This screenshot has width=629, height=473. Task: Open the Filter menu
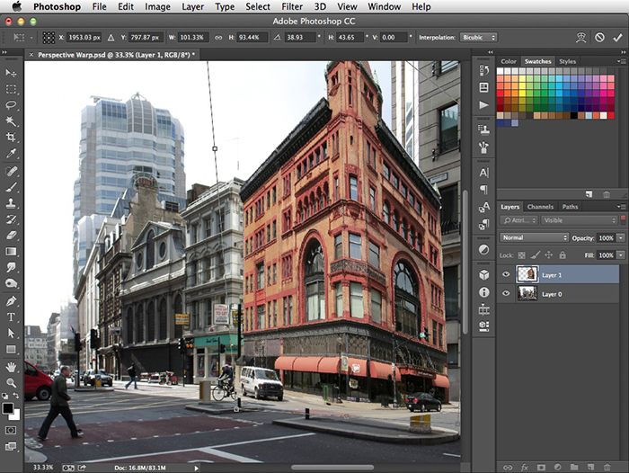pos(292,6)
